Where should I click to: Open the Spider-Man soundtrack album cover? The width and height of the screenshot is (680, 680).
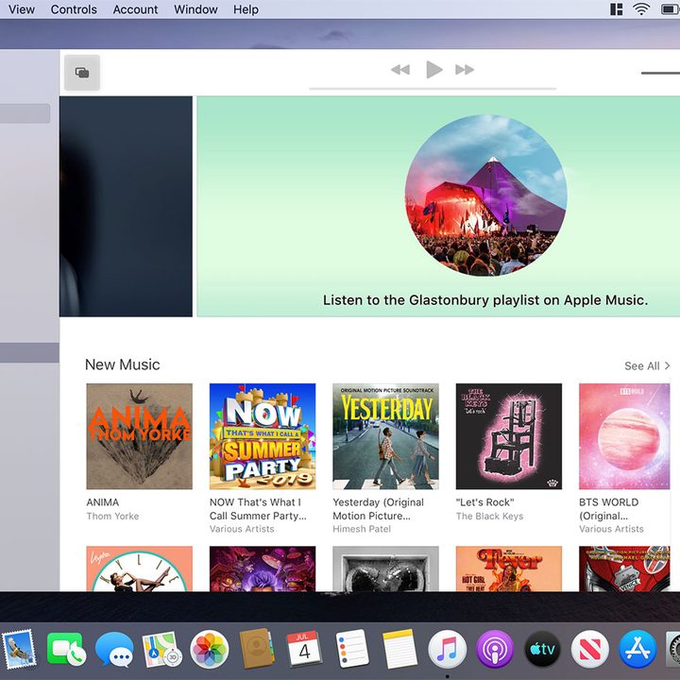(x=624, y=569)
